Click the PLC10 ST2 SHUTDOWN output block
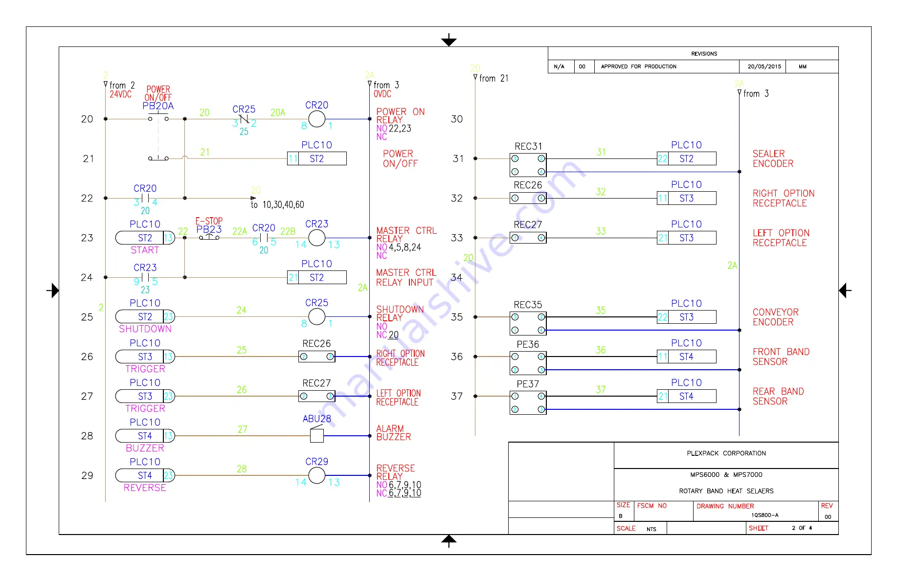Image resolution: width=898 pixels, height=581 pixels. tap(145, 316)
